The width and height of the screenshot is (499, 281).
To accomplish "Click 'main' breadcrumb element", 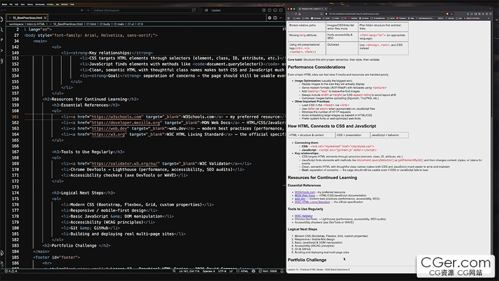I will (121, 24).
